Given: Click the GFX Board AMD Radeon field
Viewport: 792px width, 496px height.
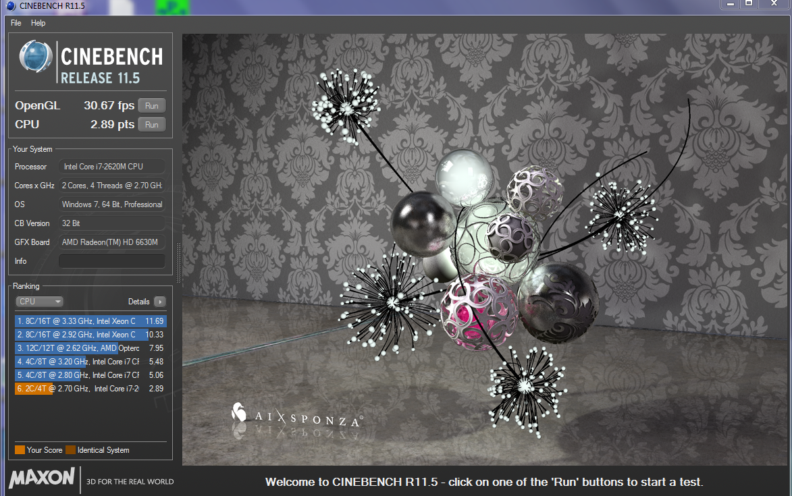Looking at the screenshot, I should pyautogui.click(x=111, y=242).
